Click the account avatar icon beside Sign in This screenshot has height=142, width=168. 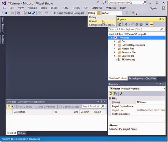point(163,8)
